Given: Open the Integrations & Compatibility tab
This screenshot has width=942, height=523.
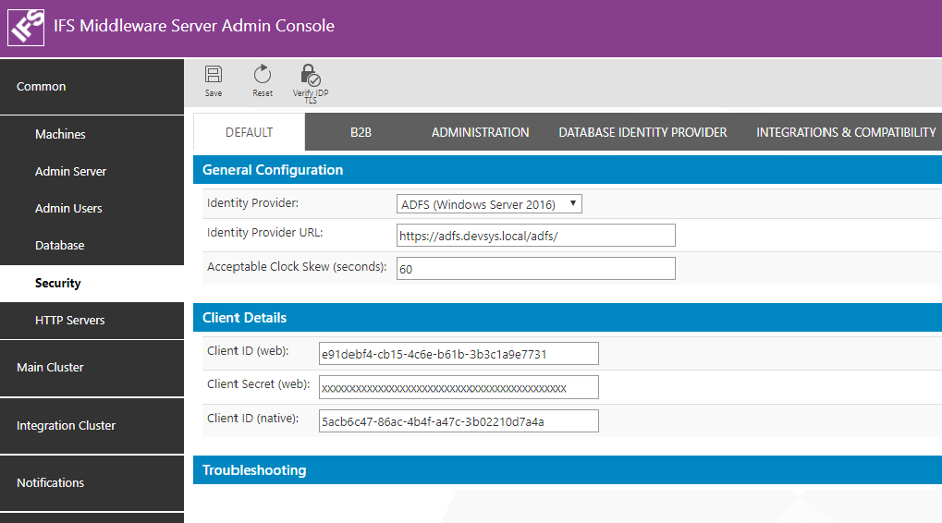Looking at the screenshot, I should coord(846,132).
